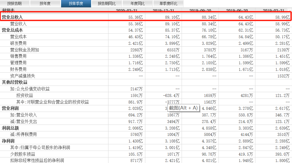The width and height of the screenshot is (292, 163).
Task: Select the 单季度环比 tab
Action: [168, 4]
